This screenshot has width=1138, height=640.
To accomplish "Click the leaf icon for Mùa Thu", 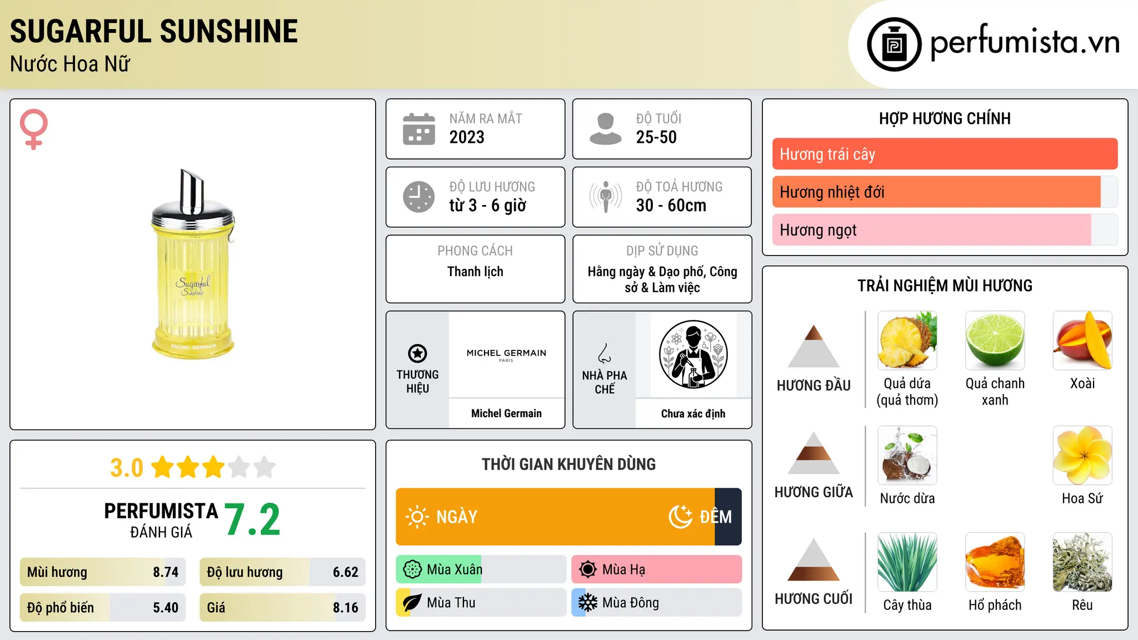I will (x=412, y=603).
